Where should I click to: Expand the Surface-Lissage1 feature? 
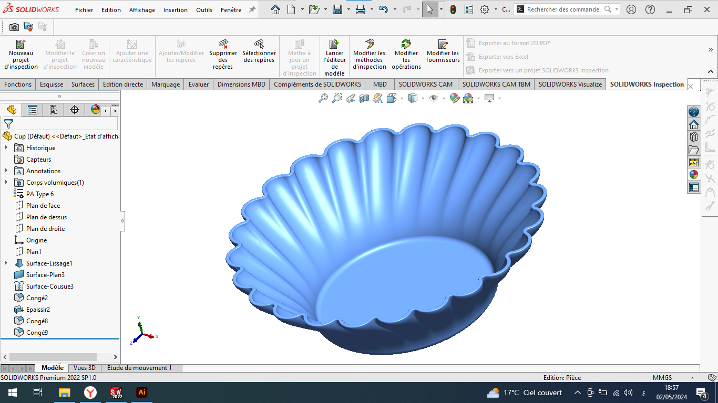coord(5,263)
